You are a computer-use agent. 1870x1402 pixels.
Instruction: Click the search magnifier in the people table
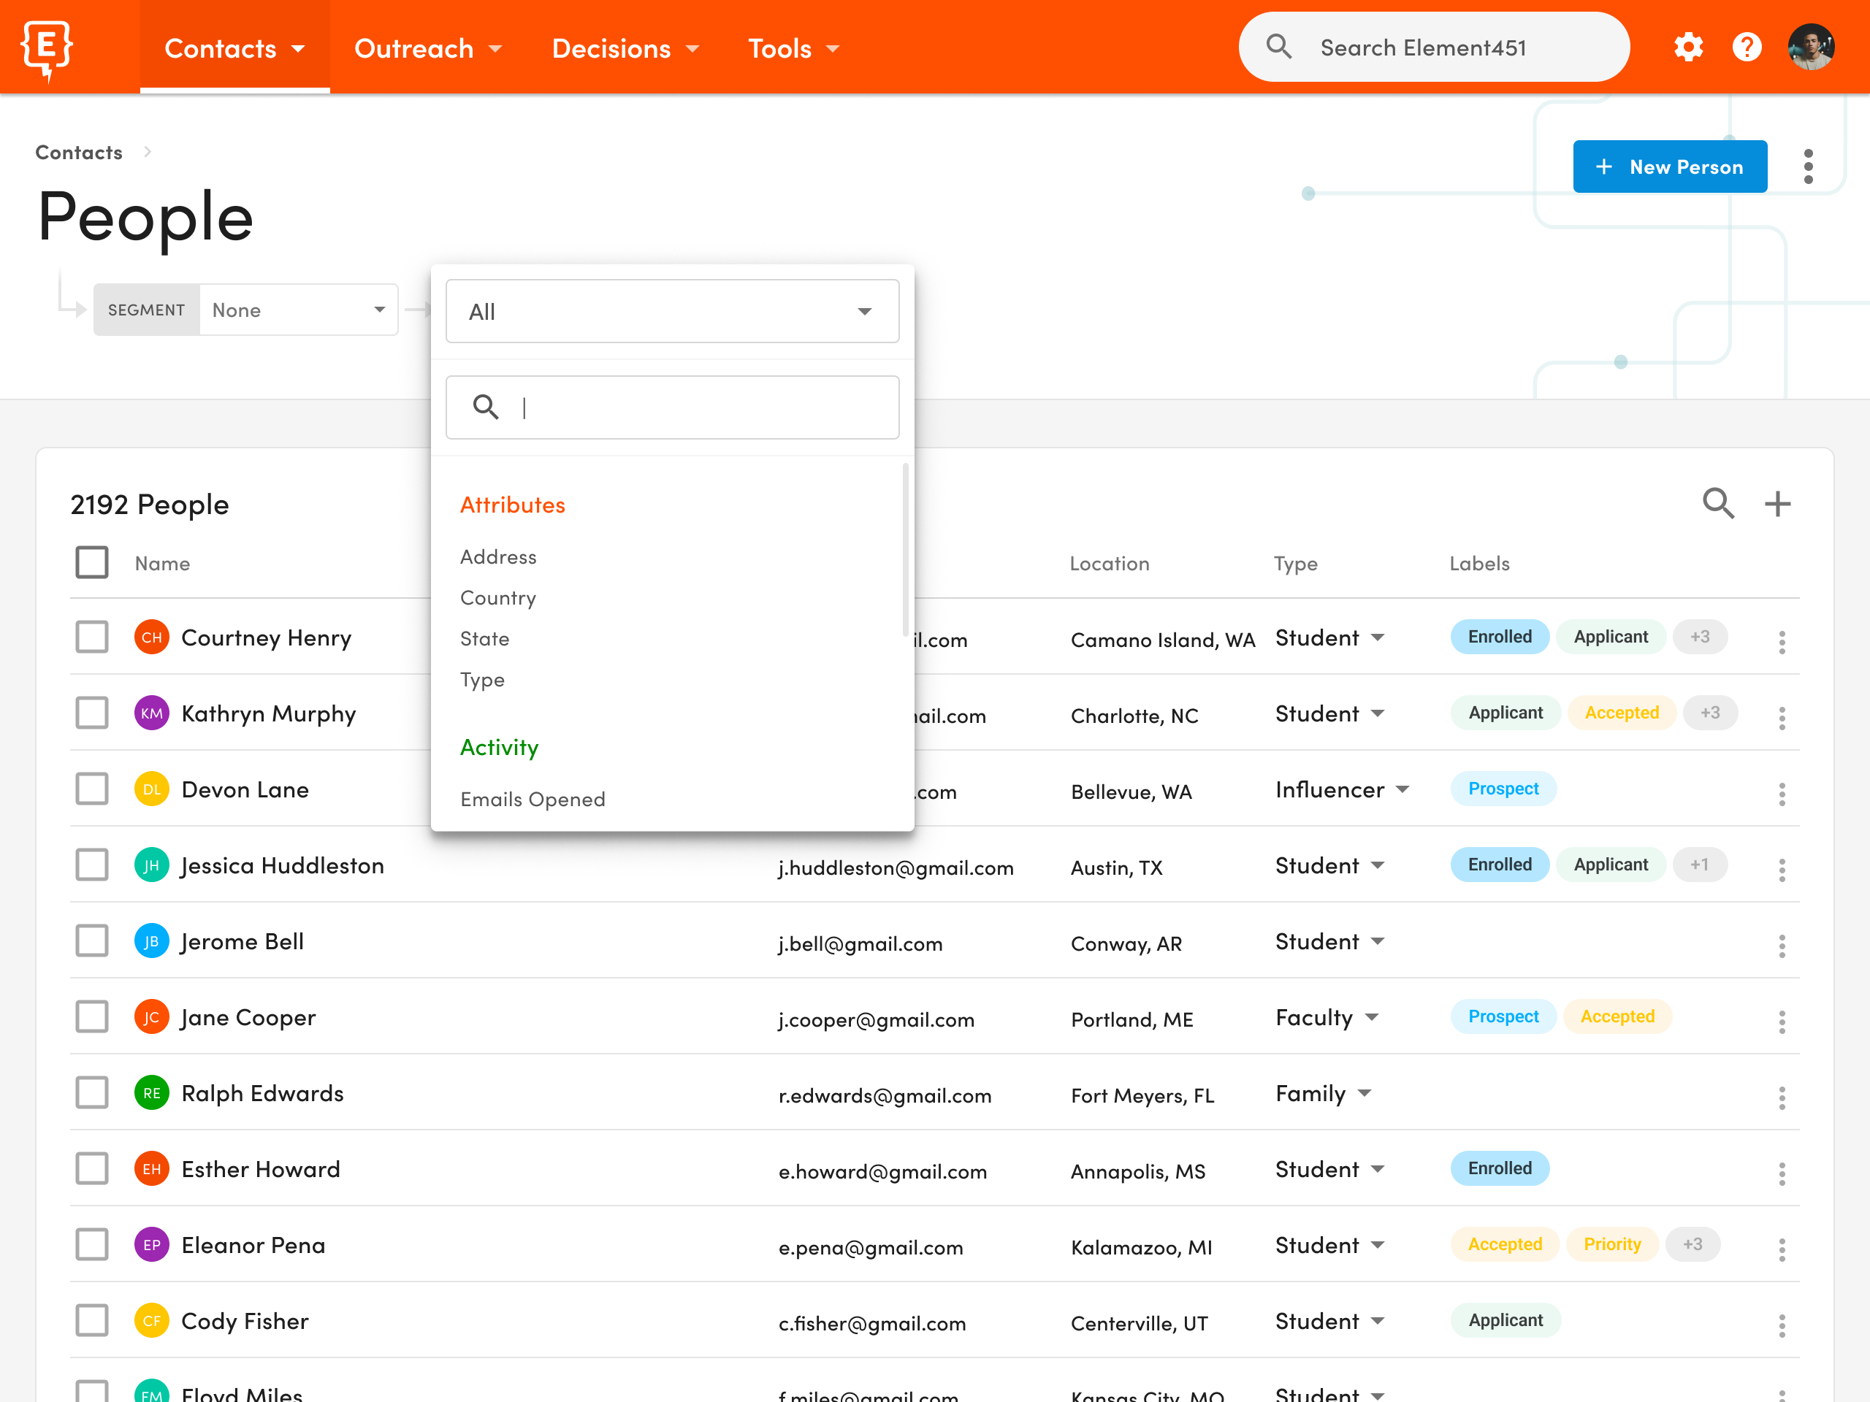1718,503
